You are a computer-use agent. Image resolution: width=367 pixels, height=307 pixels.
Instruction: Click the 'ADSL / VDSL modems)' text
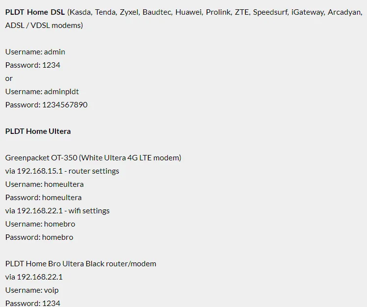[x=44, y=26]
